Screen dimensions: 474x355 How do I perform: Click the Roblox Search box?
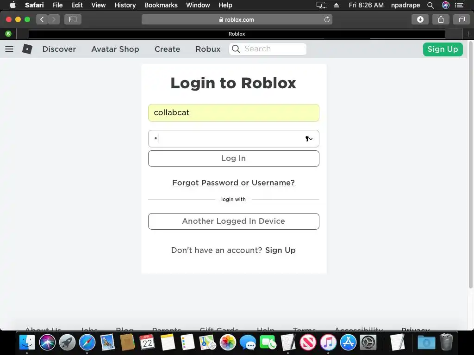pos(268,49)
